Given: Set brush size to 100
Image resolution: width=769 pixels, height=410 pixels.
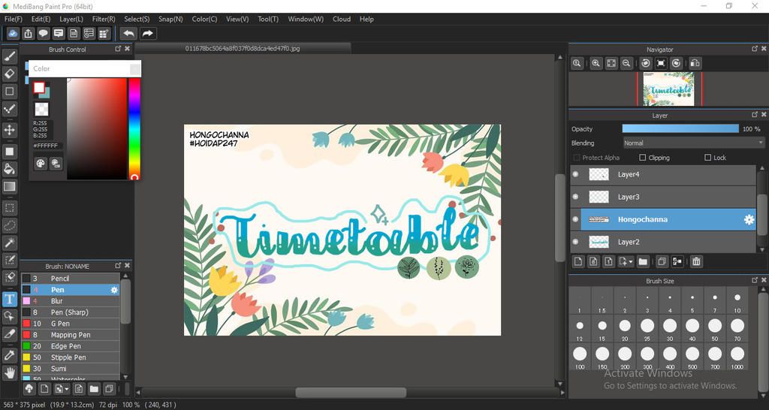Looking at the screenshot, I should tap(580, 357).
